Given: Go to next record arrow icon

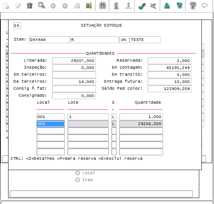Looking at the screenshot, I should pos(65,6).
